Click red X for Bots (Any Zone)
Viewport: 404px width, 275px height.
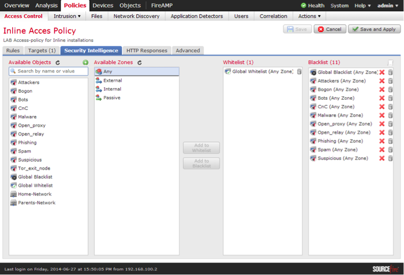pyautogui.click(x=382, y=98)
